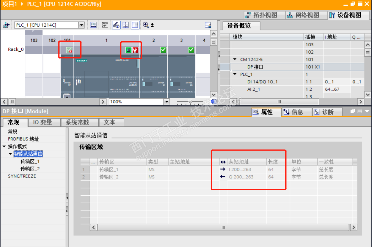372x247 pixels.
Task: Select 传输区_1 in the navigation tree
Action: click(30, 161)
